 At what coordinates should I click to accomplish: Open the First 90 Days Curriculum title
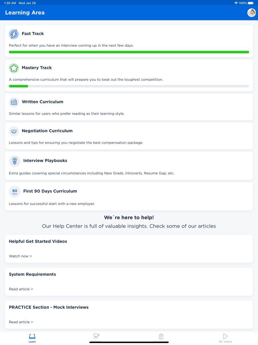click(x=50, y=191)
